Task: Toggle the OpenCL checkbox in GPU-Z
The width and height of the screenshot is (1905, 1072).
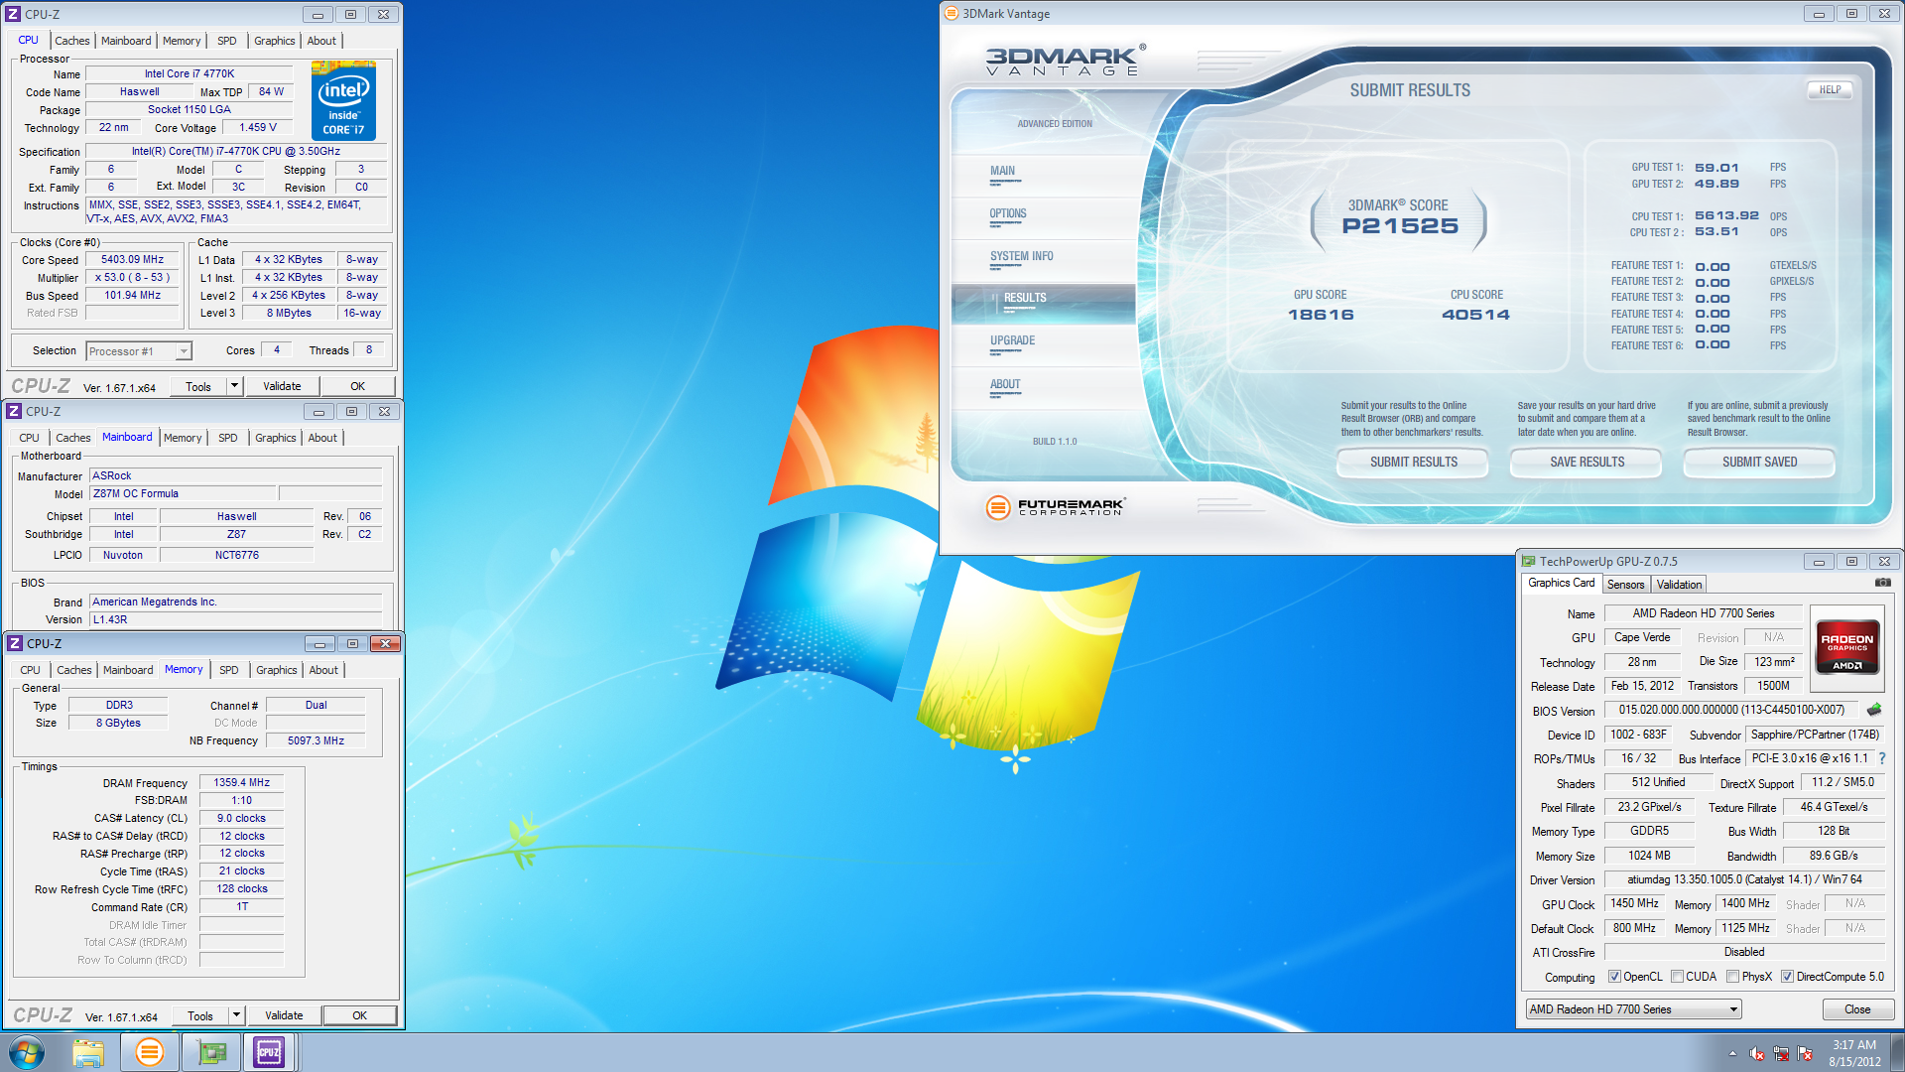Action: [1614, 977]
